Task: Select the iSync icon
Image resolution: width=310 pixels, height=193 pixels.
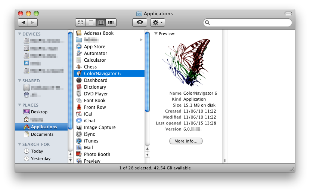Action: (79, 134)
